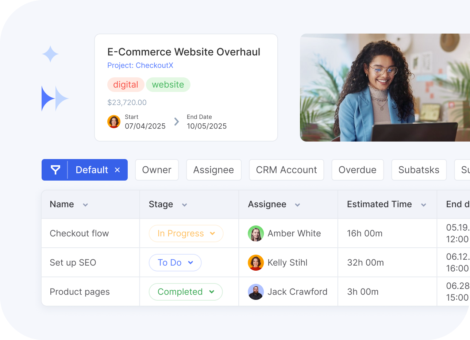This screenshot has height=340, width=470.
Task: Expand the Name column sort arrow
Action: coord(85,205)
